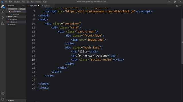Click the "Allison" heading text
183x102 pixels.
coord(83,52)
